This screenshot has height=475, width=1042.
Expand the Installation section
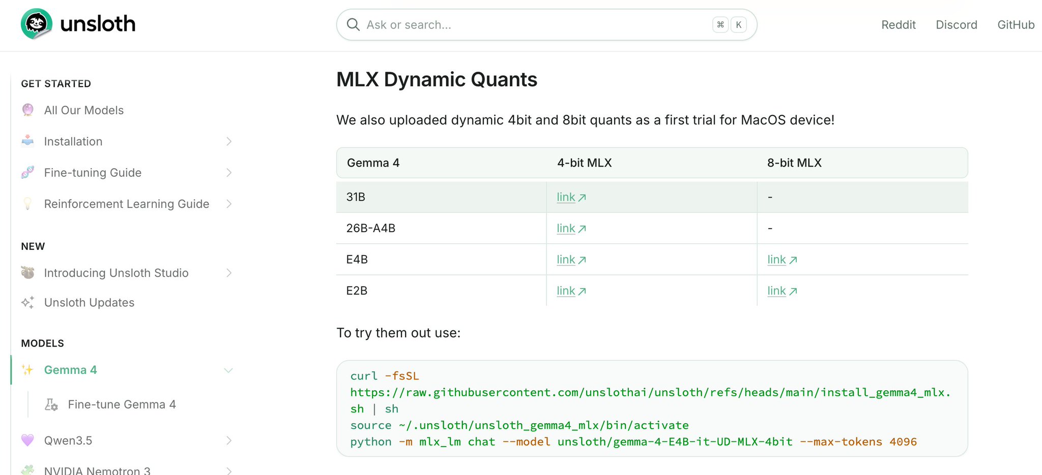pyautogui.click(x=229, y=141)
